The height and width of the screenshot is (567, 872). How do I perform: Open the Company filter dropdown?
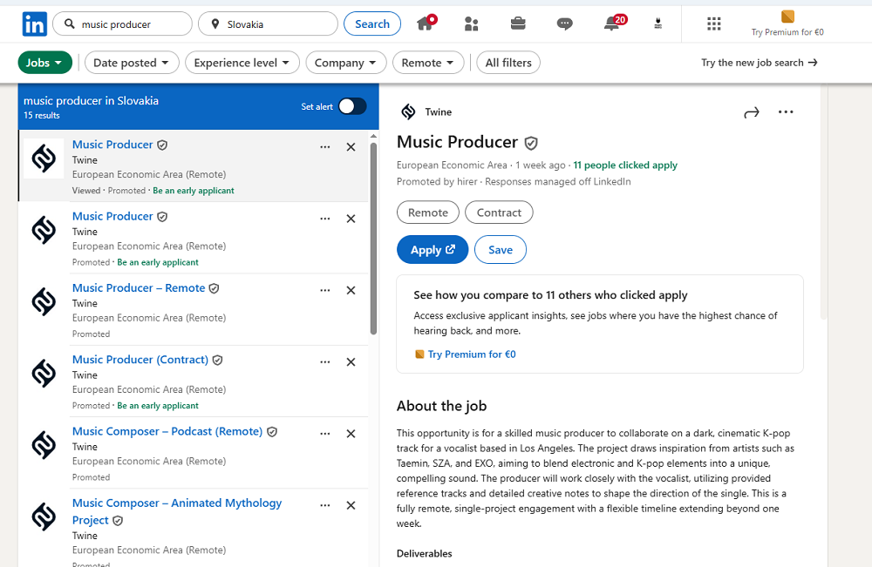(346, 63)
